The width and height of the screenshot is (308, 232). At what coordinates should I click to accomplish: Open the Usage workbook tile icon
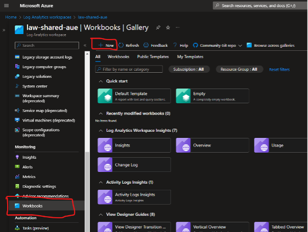point(262,146)
